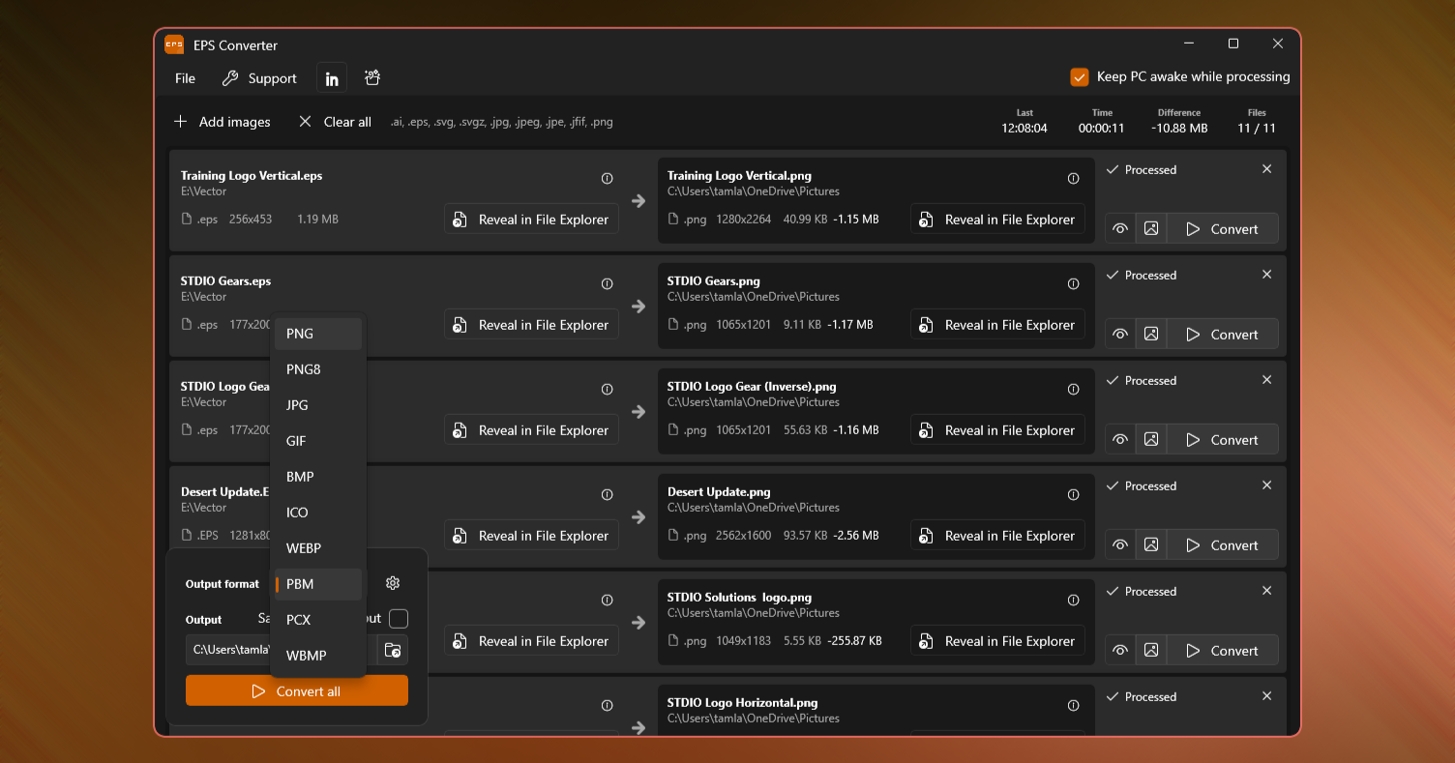
Task: Convert the STDIO Gears row
Action: click(x=1222, y=335)
